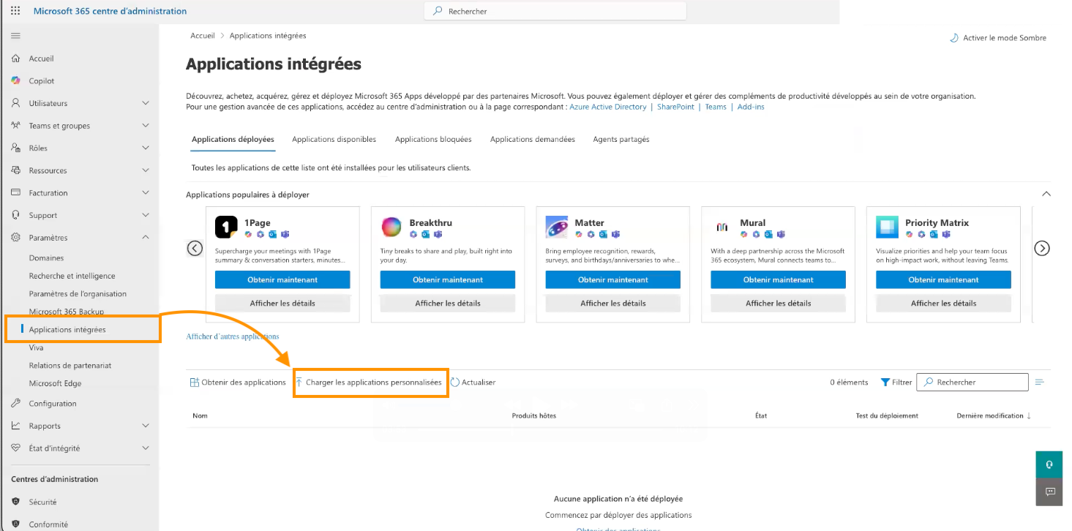Activate dark mode toggle

click(x=998, y=38)
